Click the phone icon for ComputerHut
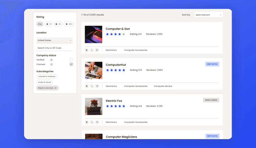Screen dimensions: 256x148 click(92, 86)
